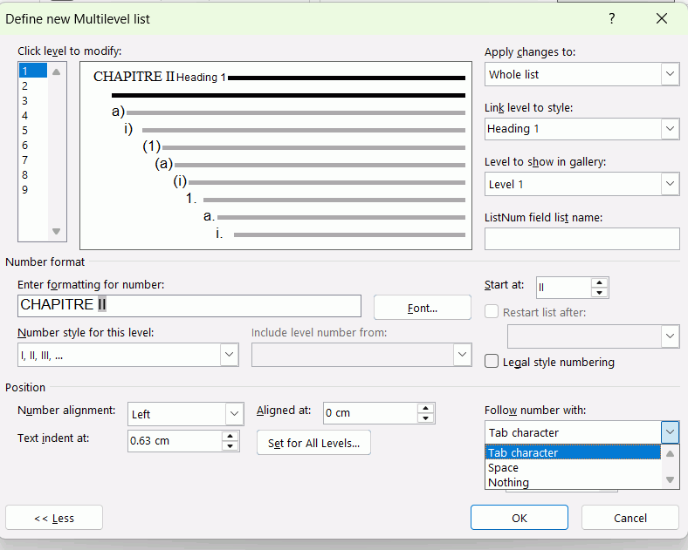Collapse the dialog with Less button
Viewport: 688px width, 550px height.
(x=54, y=518)
